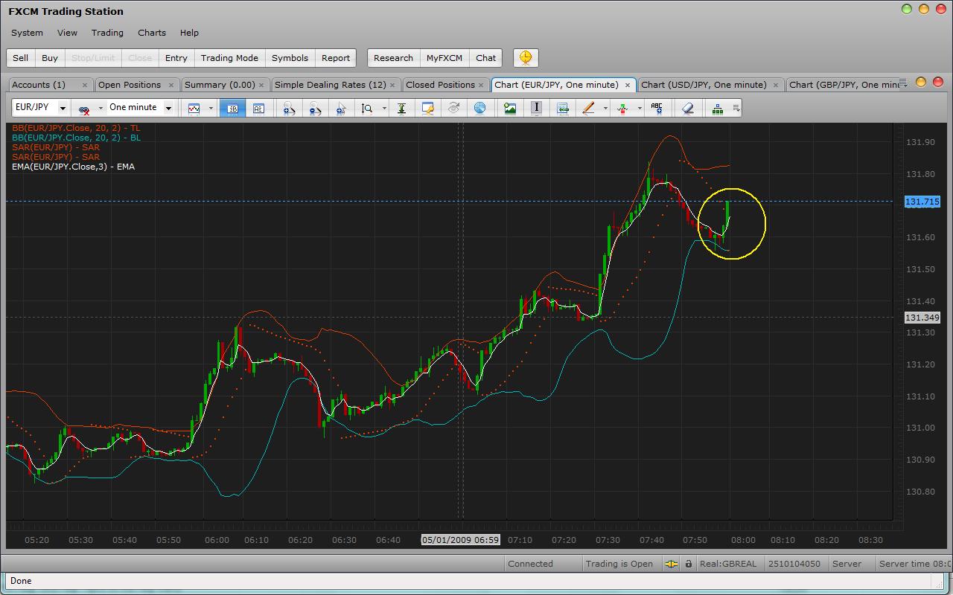953x595 pixels.
Task: Open the chart type selector icon
Action: pos(194,108)
